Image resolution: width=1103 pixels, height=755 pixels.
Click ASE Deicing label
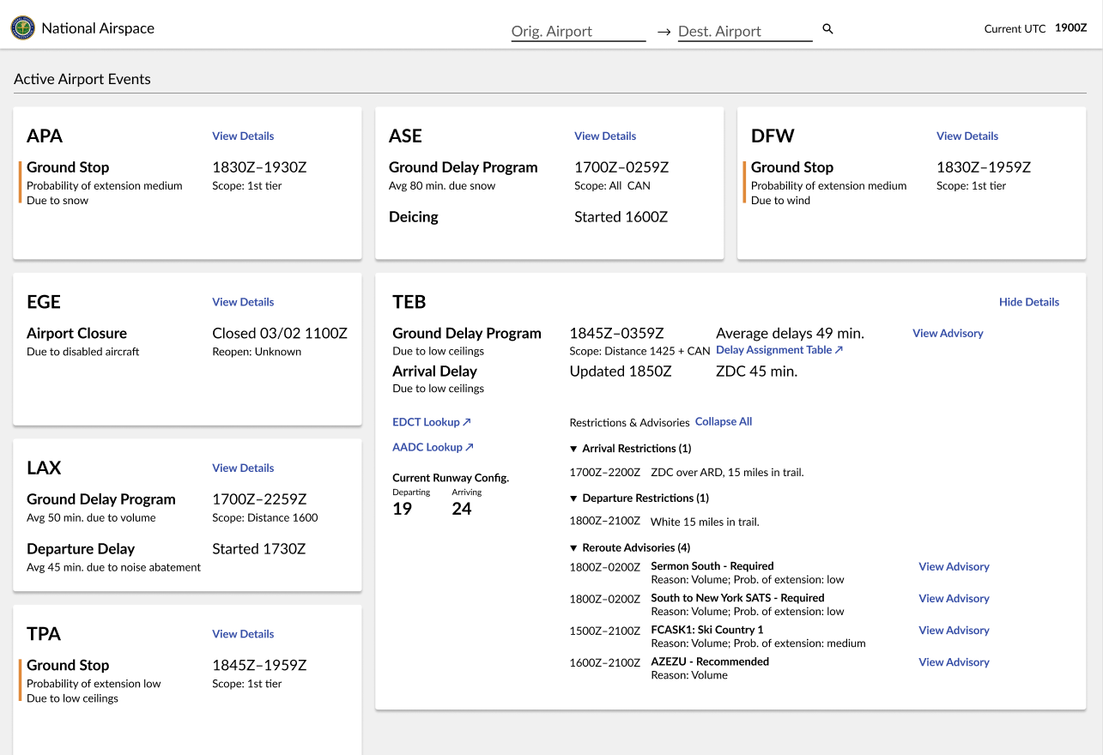tap(414, 217)
